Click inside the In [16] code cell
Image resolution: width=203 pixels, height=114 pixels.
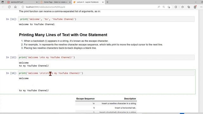coord(106,73)
